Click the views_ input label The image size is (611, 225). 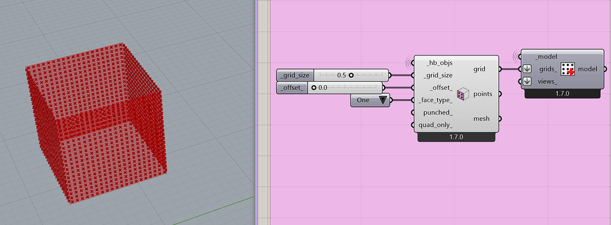(x=547, y=82)
